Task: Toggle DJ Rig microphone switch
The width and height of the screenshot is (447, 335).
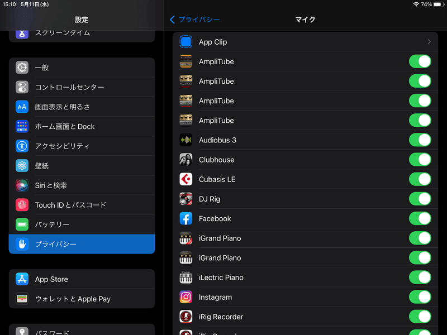Action: 420,199
